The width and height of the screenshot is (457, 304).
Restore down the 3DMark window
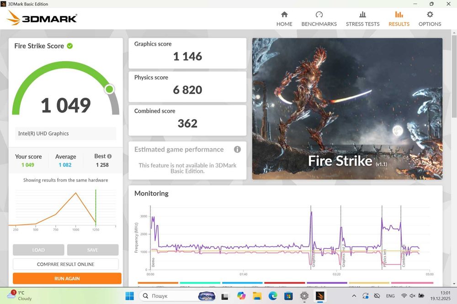tap(432, 4)
